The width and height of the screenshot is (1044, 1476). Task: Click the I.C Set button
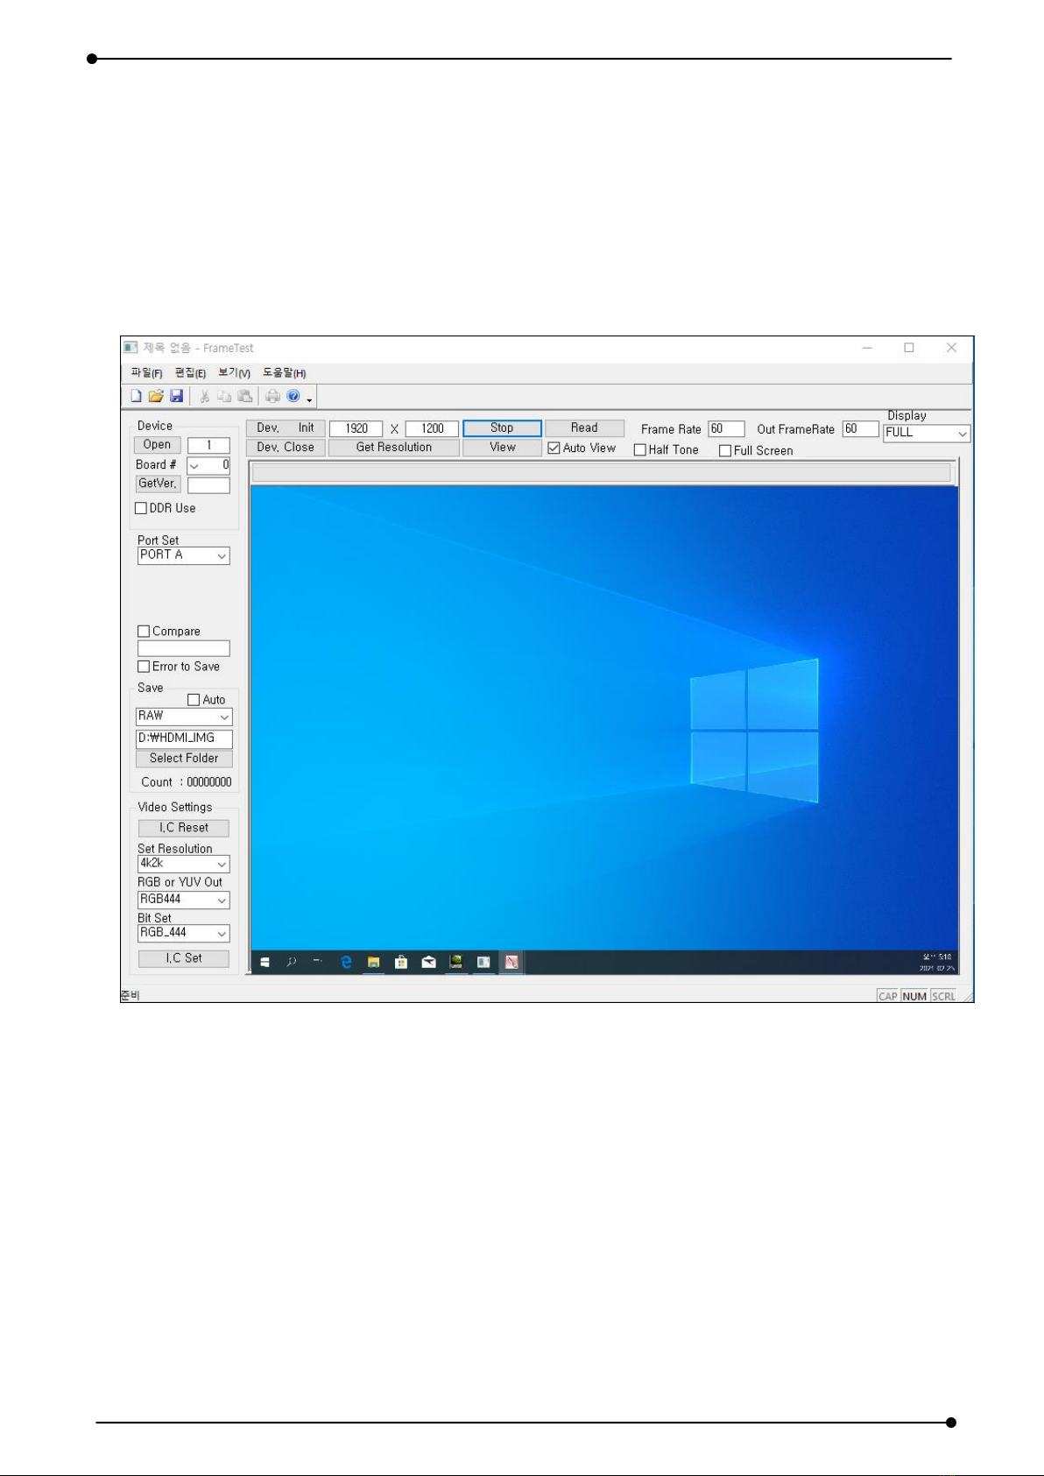[x=184, y=959]
